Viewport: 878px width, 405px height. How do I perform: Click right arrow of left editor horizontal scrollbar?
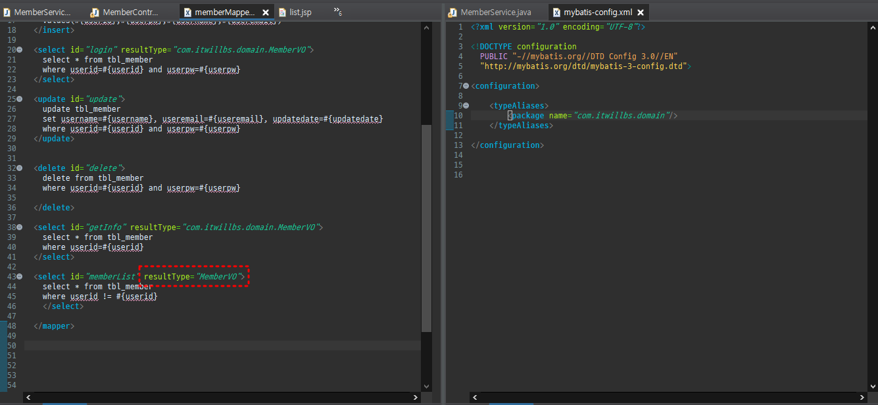tap(415, 397)
